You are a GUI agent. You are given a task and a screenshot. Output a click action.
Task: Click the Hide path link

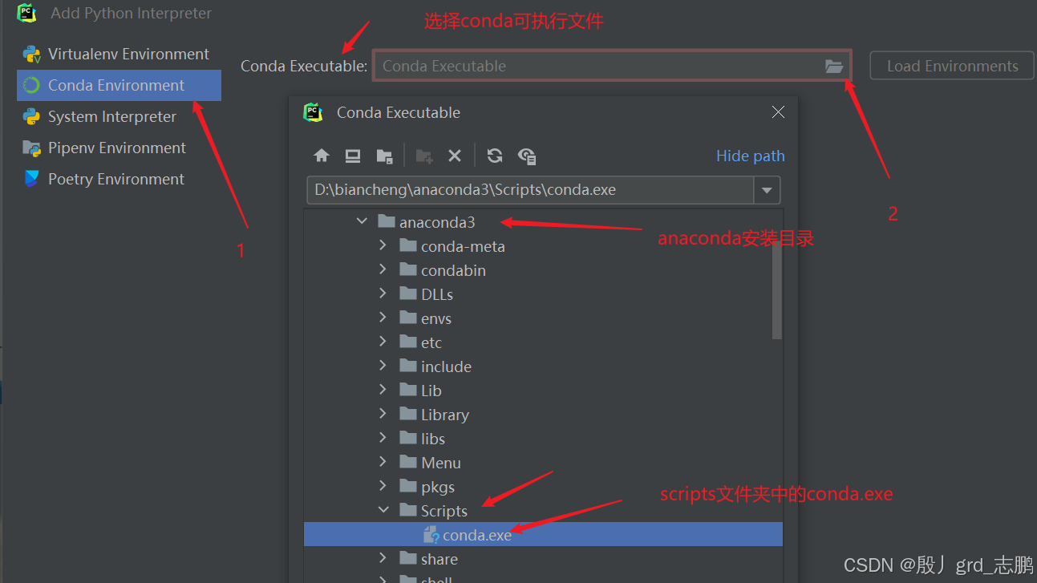tap(750, 156)
